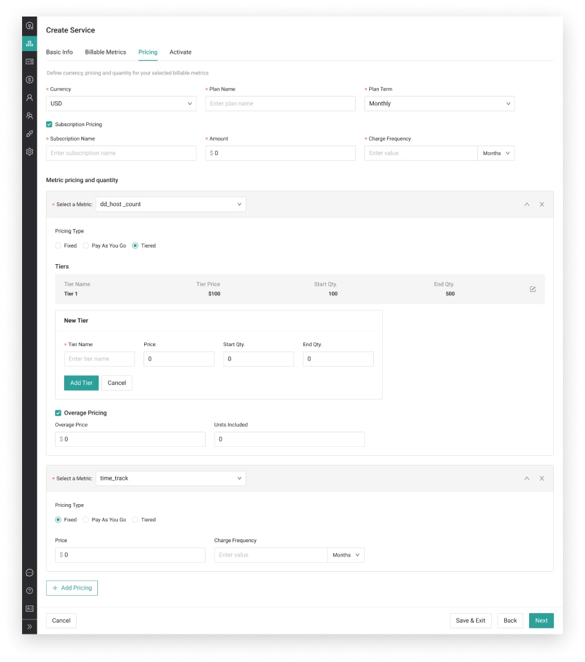Open the dollar billing icon in sidebar

(29, 80)
